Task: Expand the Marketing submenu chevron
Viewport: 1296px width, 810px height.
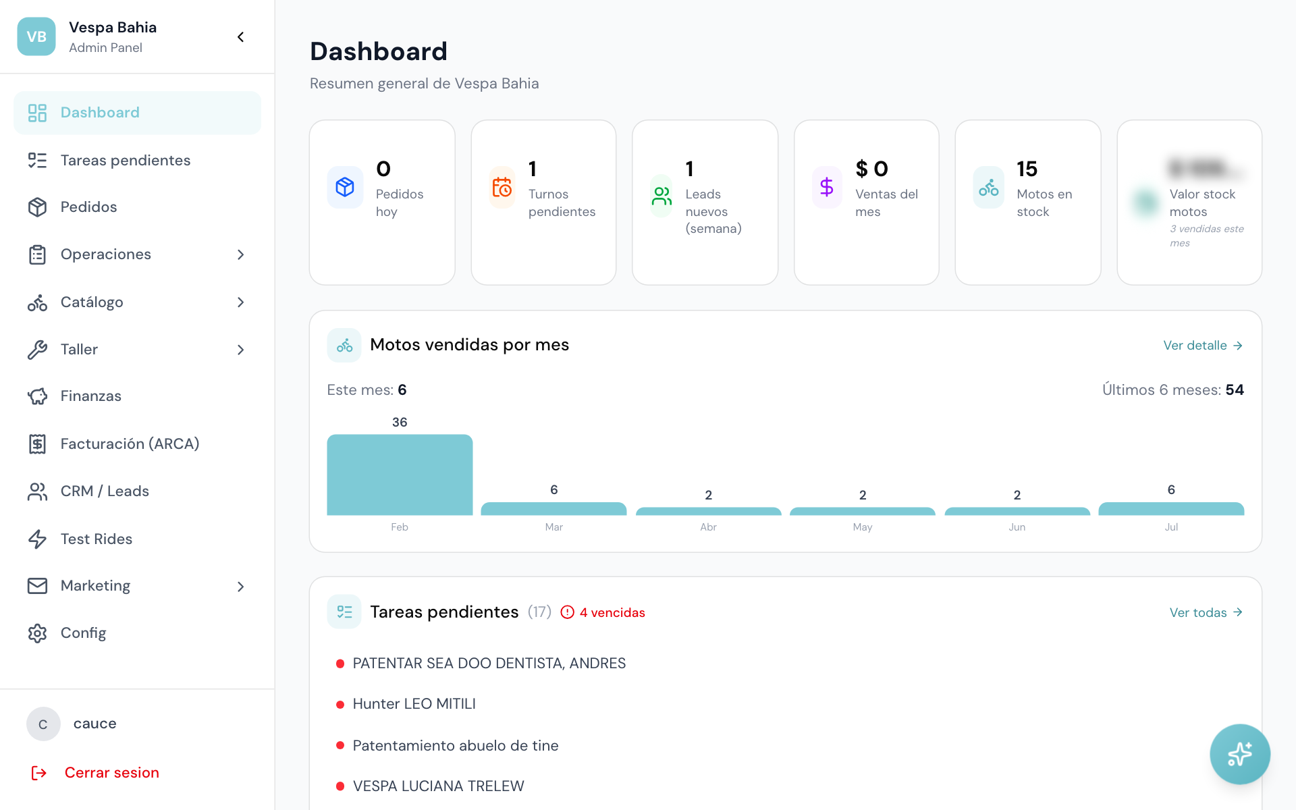Action: 240,587
